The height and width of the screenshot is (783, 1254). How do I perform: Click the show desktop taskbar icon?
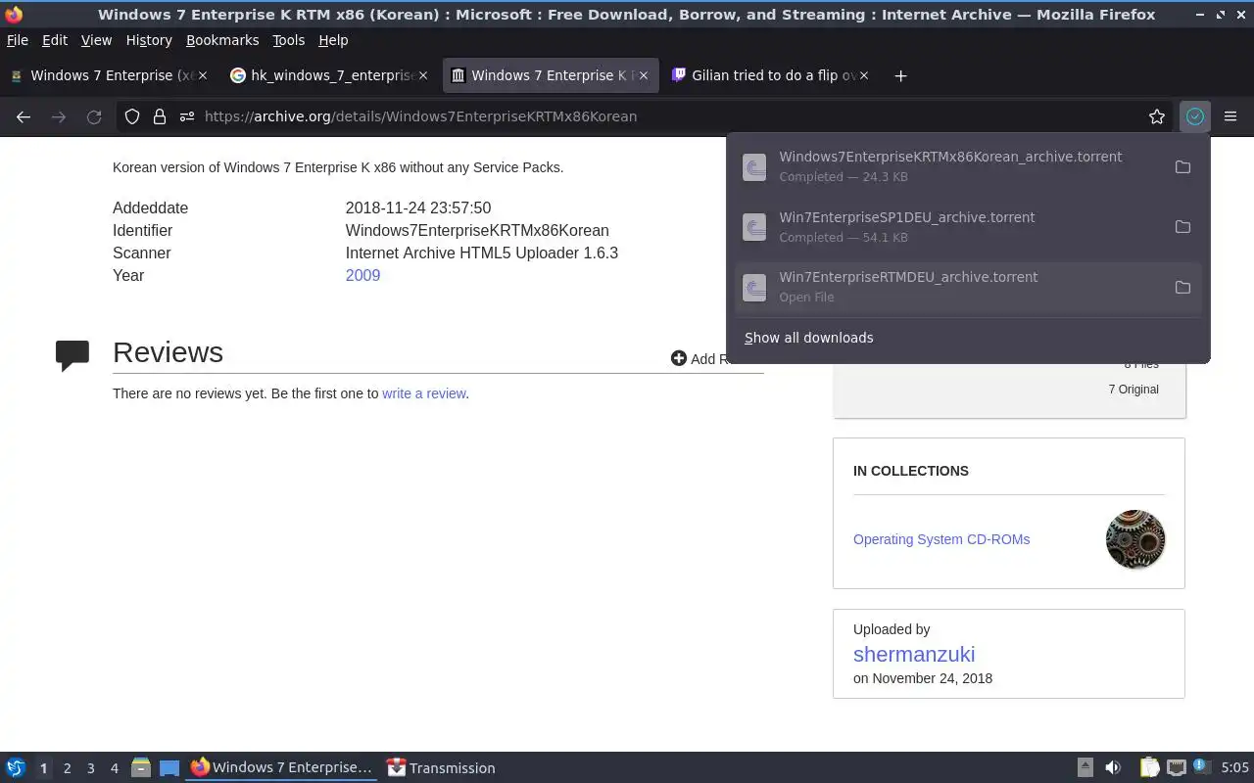pyautogui.click(x=169, y=768)
